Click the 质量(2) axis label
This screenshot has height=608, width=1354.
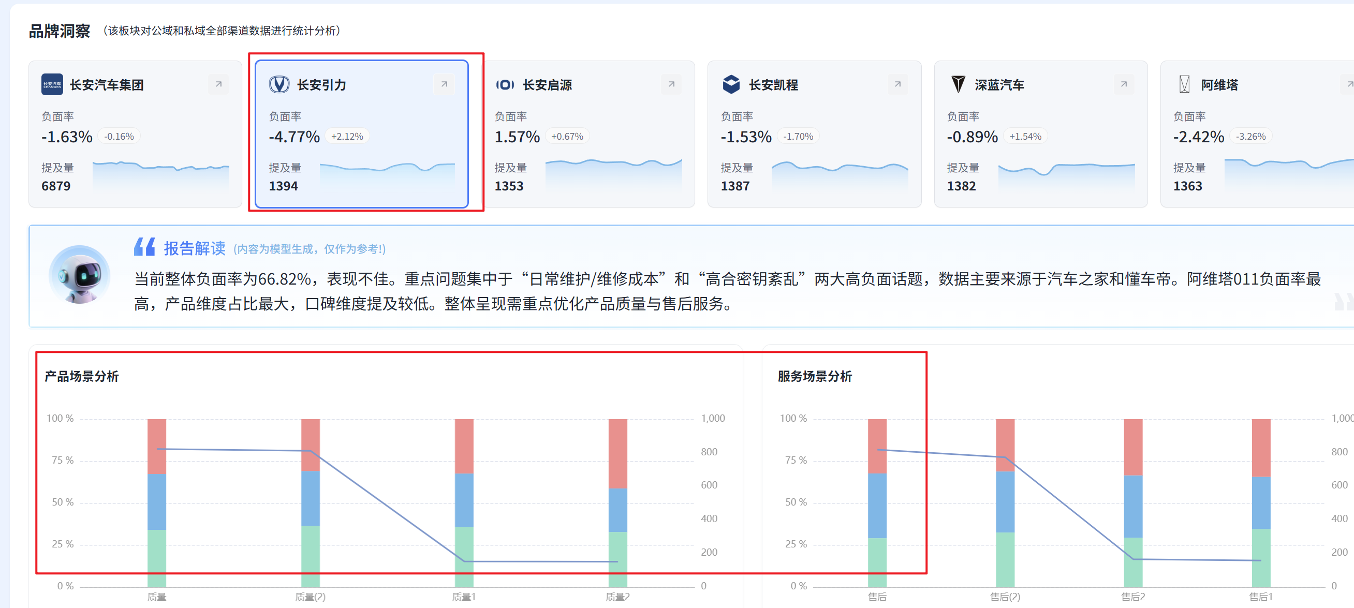click(310, 597)
